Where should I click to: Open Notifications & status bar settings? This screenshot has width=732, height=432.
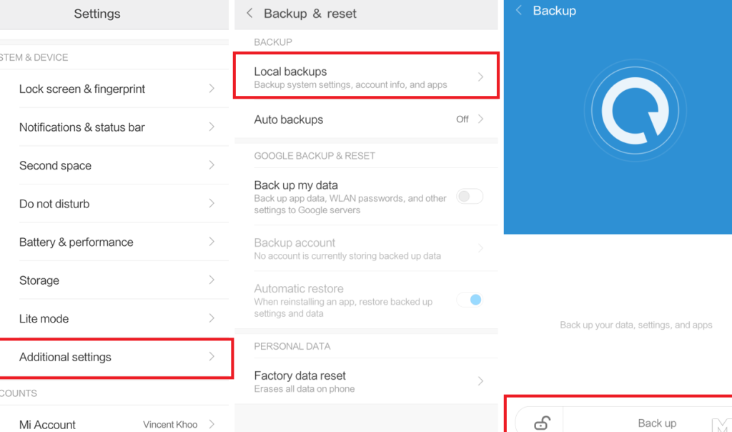click(114, 127)
